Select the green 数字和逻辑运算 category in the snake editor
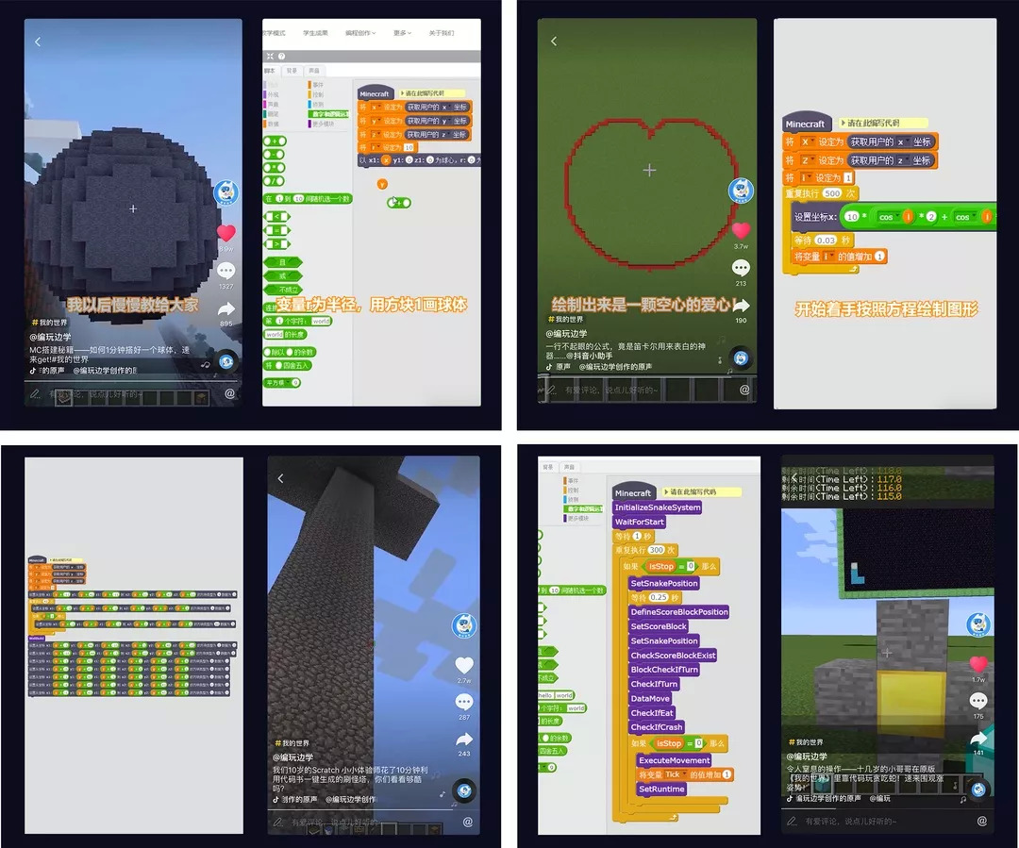The image size is (1019, 848). click(x=584, y=508)
